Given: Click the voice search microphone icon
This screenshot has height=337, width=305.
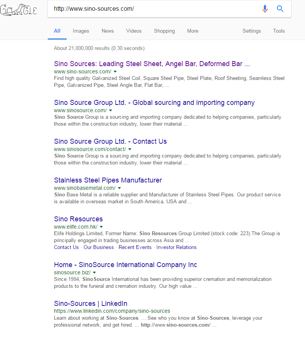Looking at the screenshot, I should click(x=265, y=9).
